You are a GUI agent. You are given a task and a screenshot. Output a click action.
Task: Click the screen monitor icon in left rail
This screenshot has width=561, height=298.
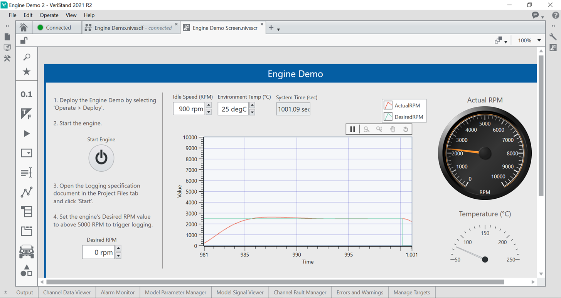coord(7,48)
